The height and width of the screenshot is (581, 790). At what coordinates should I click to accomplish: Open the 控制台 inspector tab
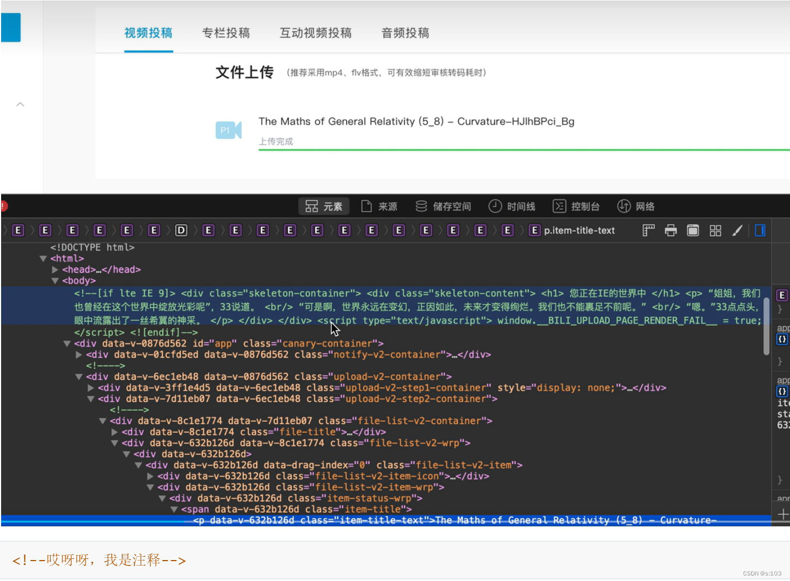coord(576,206)
